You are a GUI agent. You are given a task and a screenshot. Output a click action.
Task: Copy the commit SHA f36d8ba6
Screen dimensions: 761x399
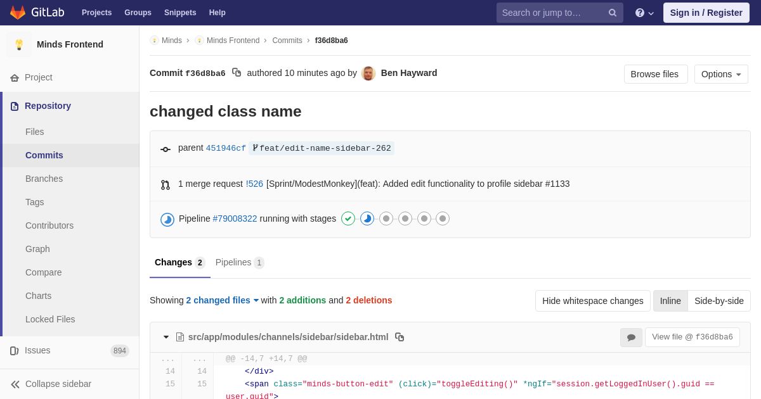point(237,73)
